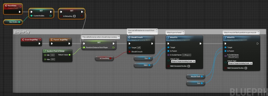Screen dimensions: 268x96
Task: Edit the MuzzleFlash socket name field
Action: [233, 57]
